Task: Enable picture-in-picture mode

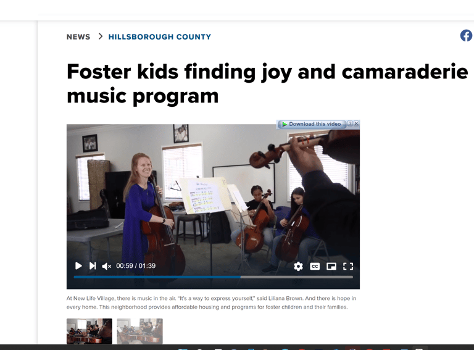Action: click(331, 266)
